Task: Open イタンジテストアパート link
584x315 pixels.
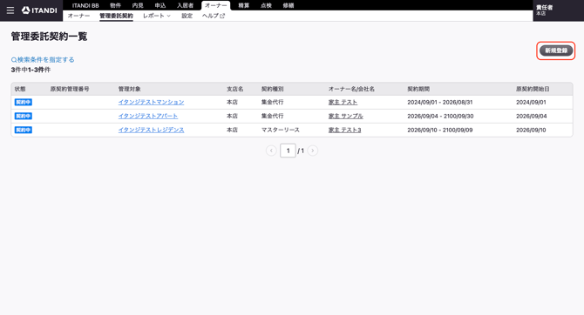Action: pyautogui.click(x=148, y=116)
